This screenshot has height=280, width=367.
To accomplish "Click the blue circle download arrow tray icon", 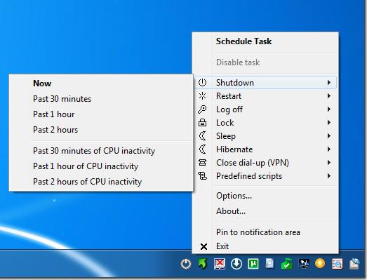I will click(236, 264).
